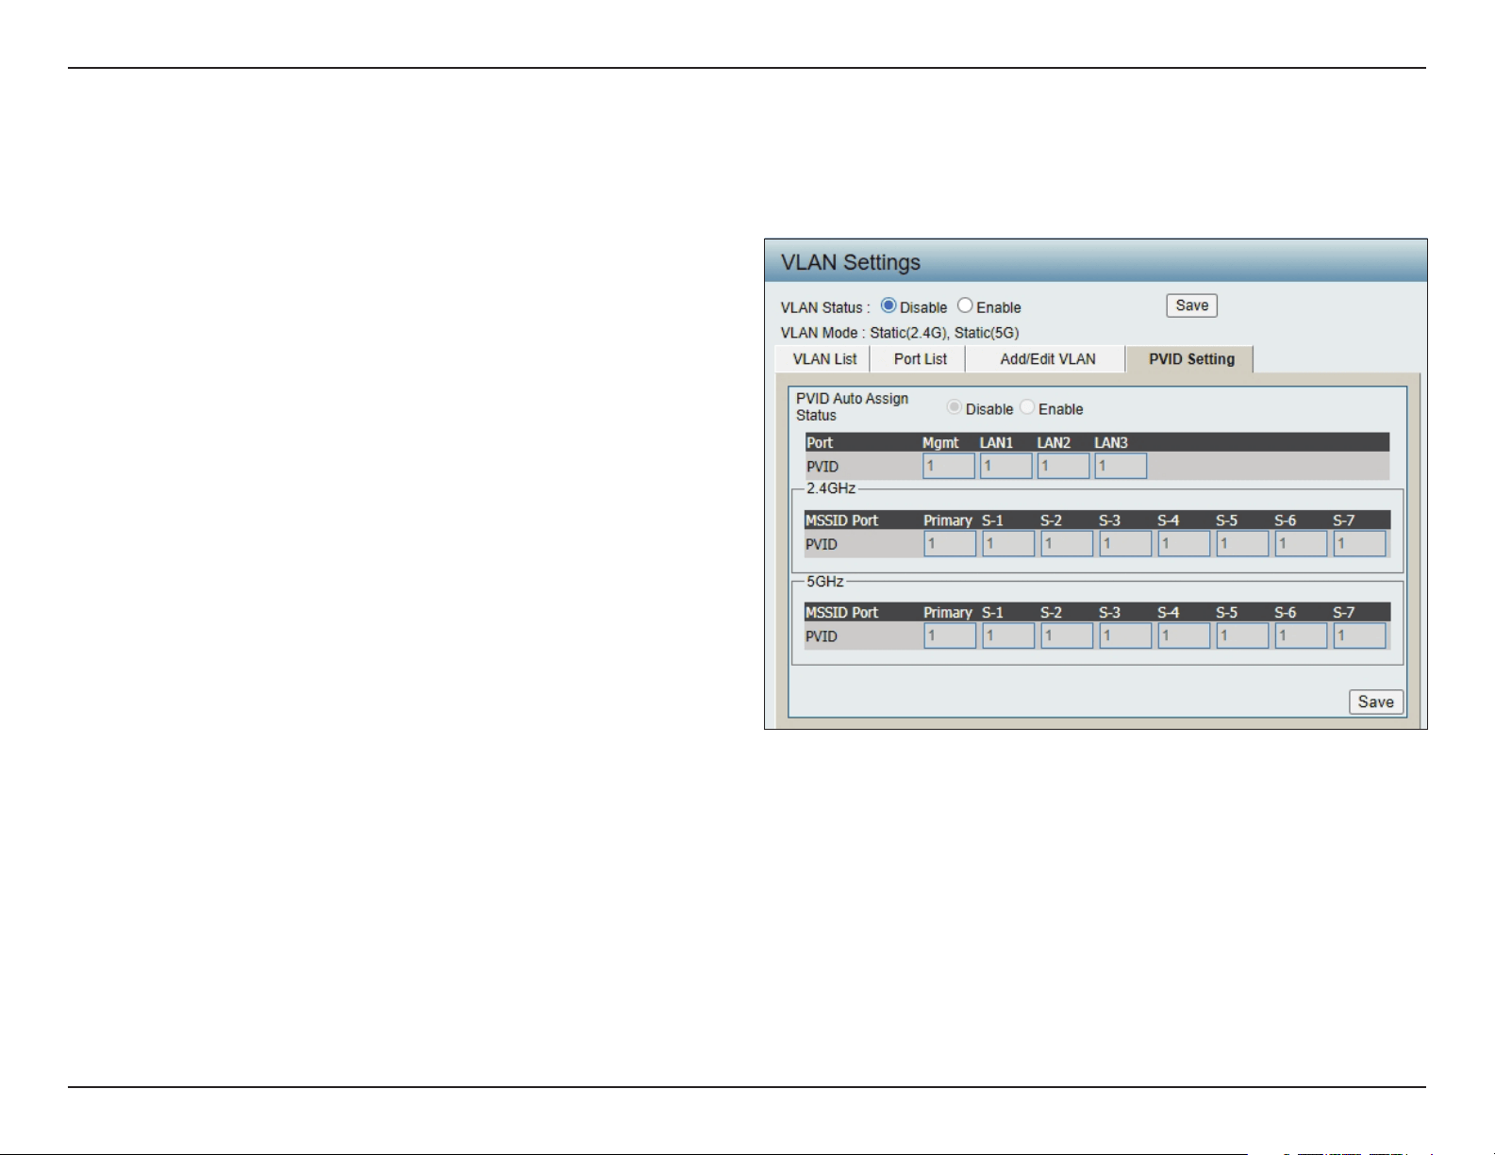Click the VLAN Status label
The height and width of the screenshot is (1155, 1495).
click(x=825, y=307)
